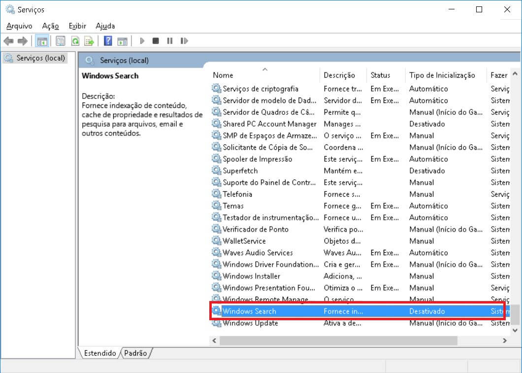Image resolution: width=522 pixels, height=373 pixels.
Task: Click the Forward arrow toolbar icon
Action: [22, 41]
